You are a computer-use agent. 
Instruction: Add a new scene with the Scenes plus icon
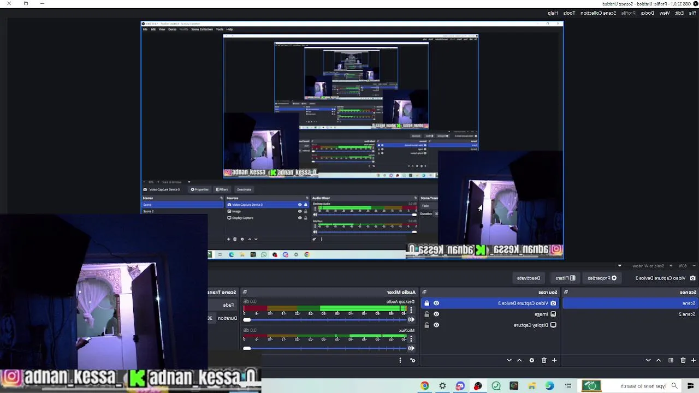pyautogui.click(x=694, y=360)
